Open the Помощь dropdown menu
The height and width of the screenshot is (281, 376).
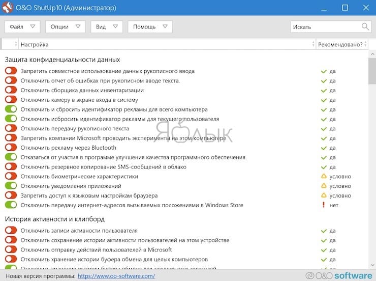pos(150,26)
